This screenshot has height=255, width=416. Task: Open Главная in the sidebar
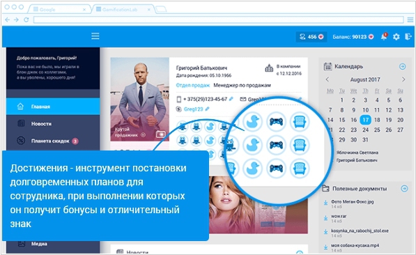(53, 107)
